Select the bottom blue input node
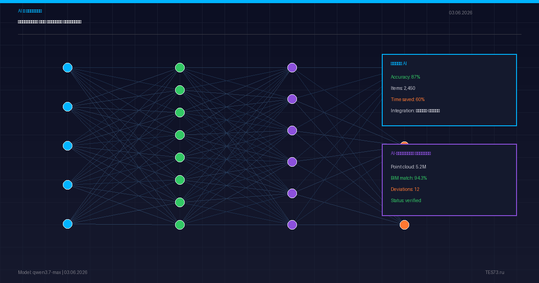Screen dimensions: 539x283 pyautogui.click(x=67, y=224)
